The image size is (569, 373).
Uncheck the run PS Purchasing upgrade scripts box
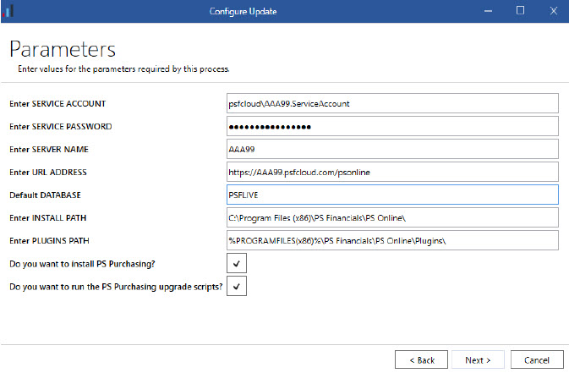point(238,287)
